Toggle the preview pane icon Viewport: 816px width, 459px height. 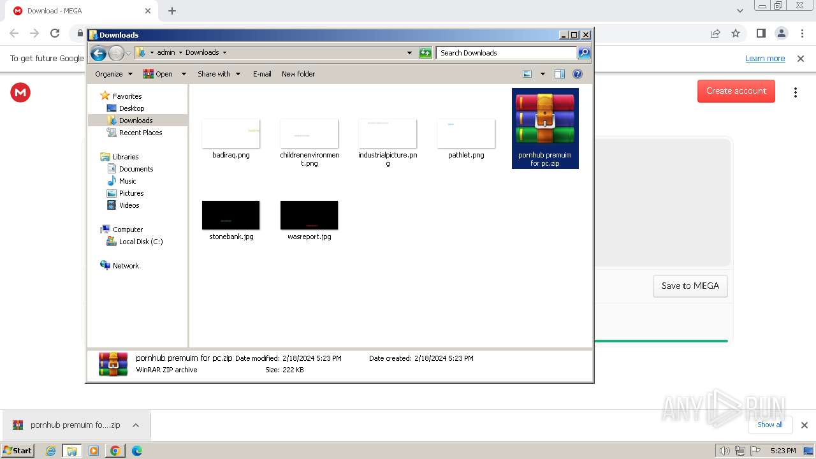tap(560, 74)
